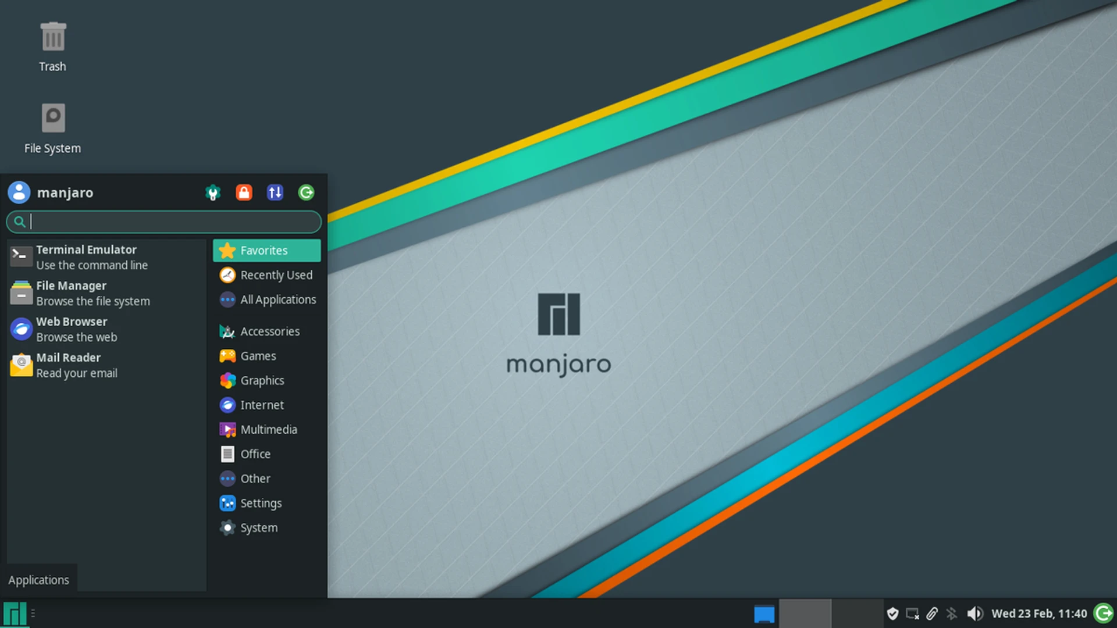Open the Trash desktop icon

click(52, 47)
